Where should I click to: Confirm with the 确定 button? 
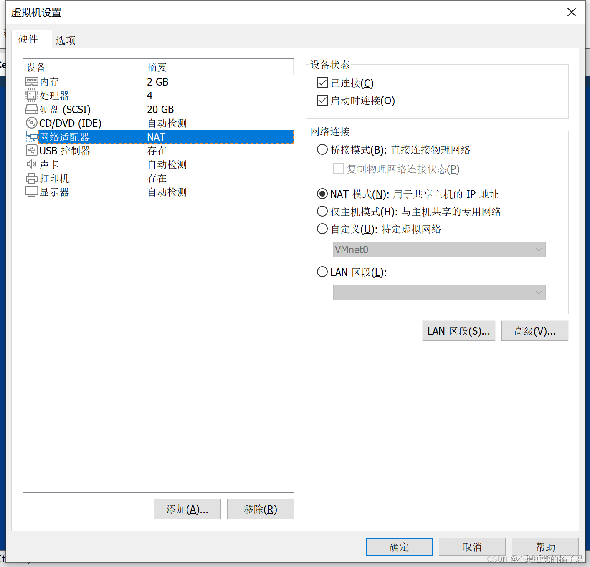click(x=399, y=547)
